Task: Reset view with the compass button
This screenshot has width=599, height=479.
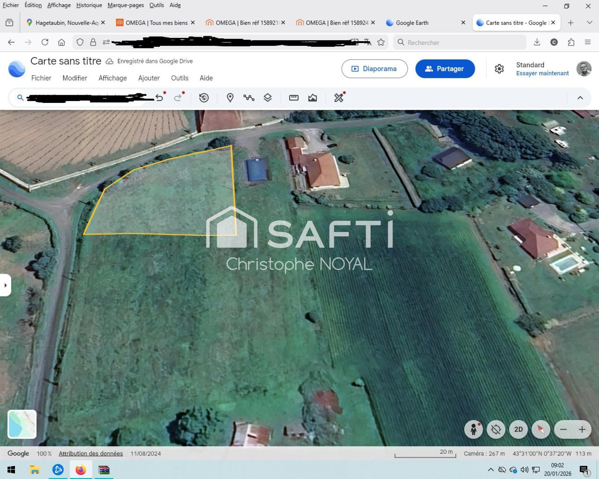Action: [x=541, y=429]
